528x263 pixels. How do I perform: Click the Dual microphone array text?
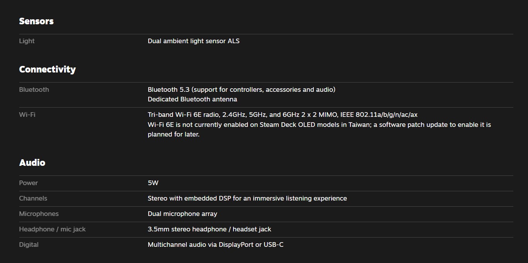pyautogui.click(x=182, y=214)
